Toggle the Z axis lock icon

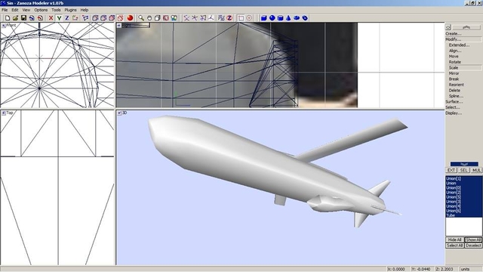[x=67, y=18]
